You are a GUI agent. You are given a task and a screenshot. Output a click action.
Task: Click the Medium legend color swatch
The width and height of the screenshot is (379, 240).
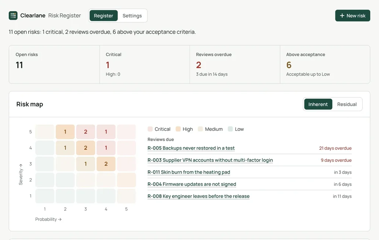200,129
